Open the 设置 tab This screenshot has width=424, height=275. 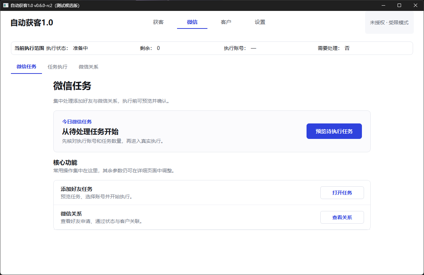(260, 22)
